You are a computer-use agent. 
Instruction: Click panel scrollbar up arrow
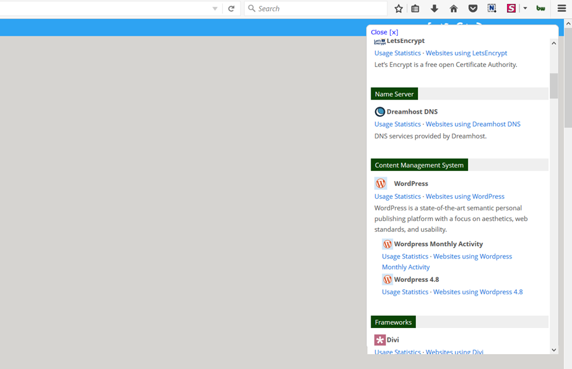(554, 43)
